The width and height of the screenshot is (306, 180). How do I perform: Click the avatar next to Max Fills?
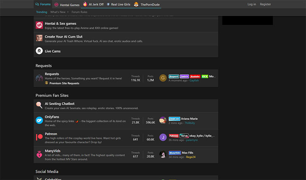163,154
